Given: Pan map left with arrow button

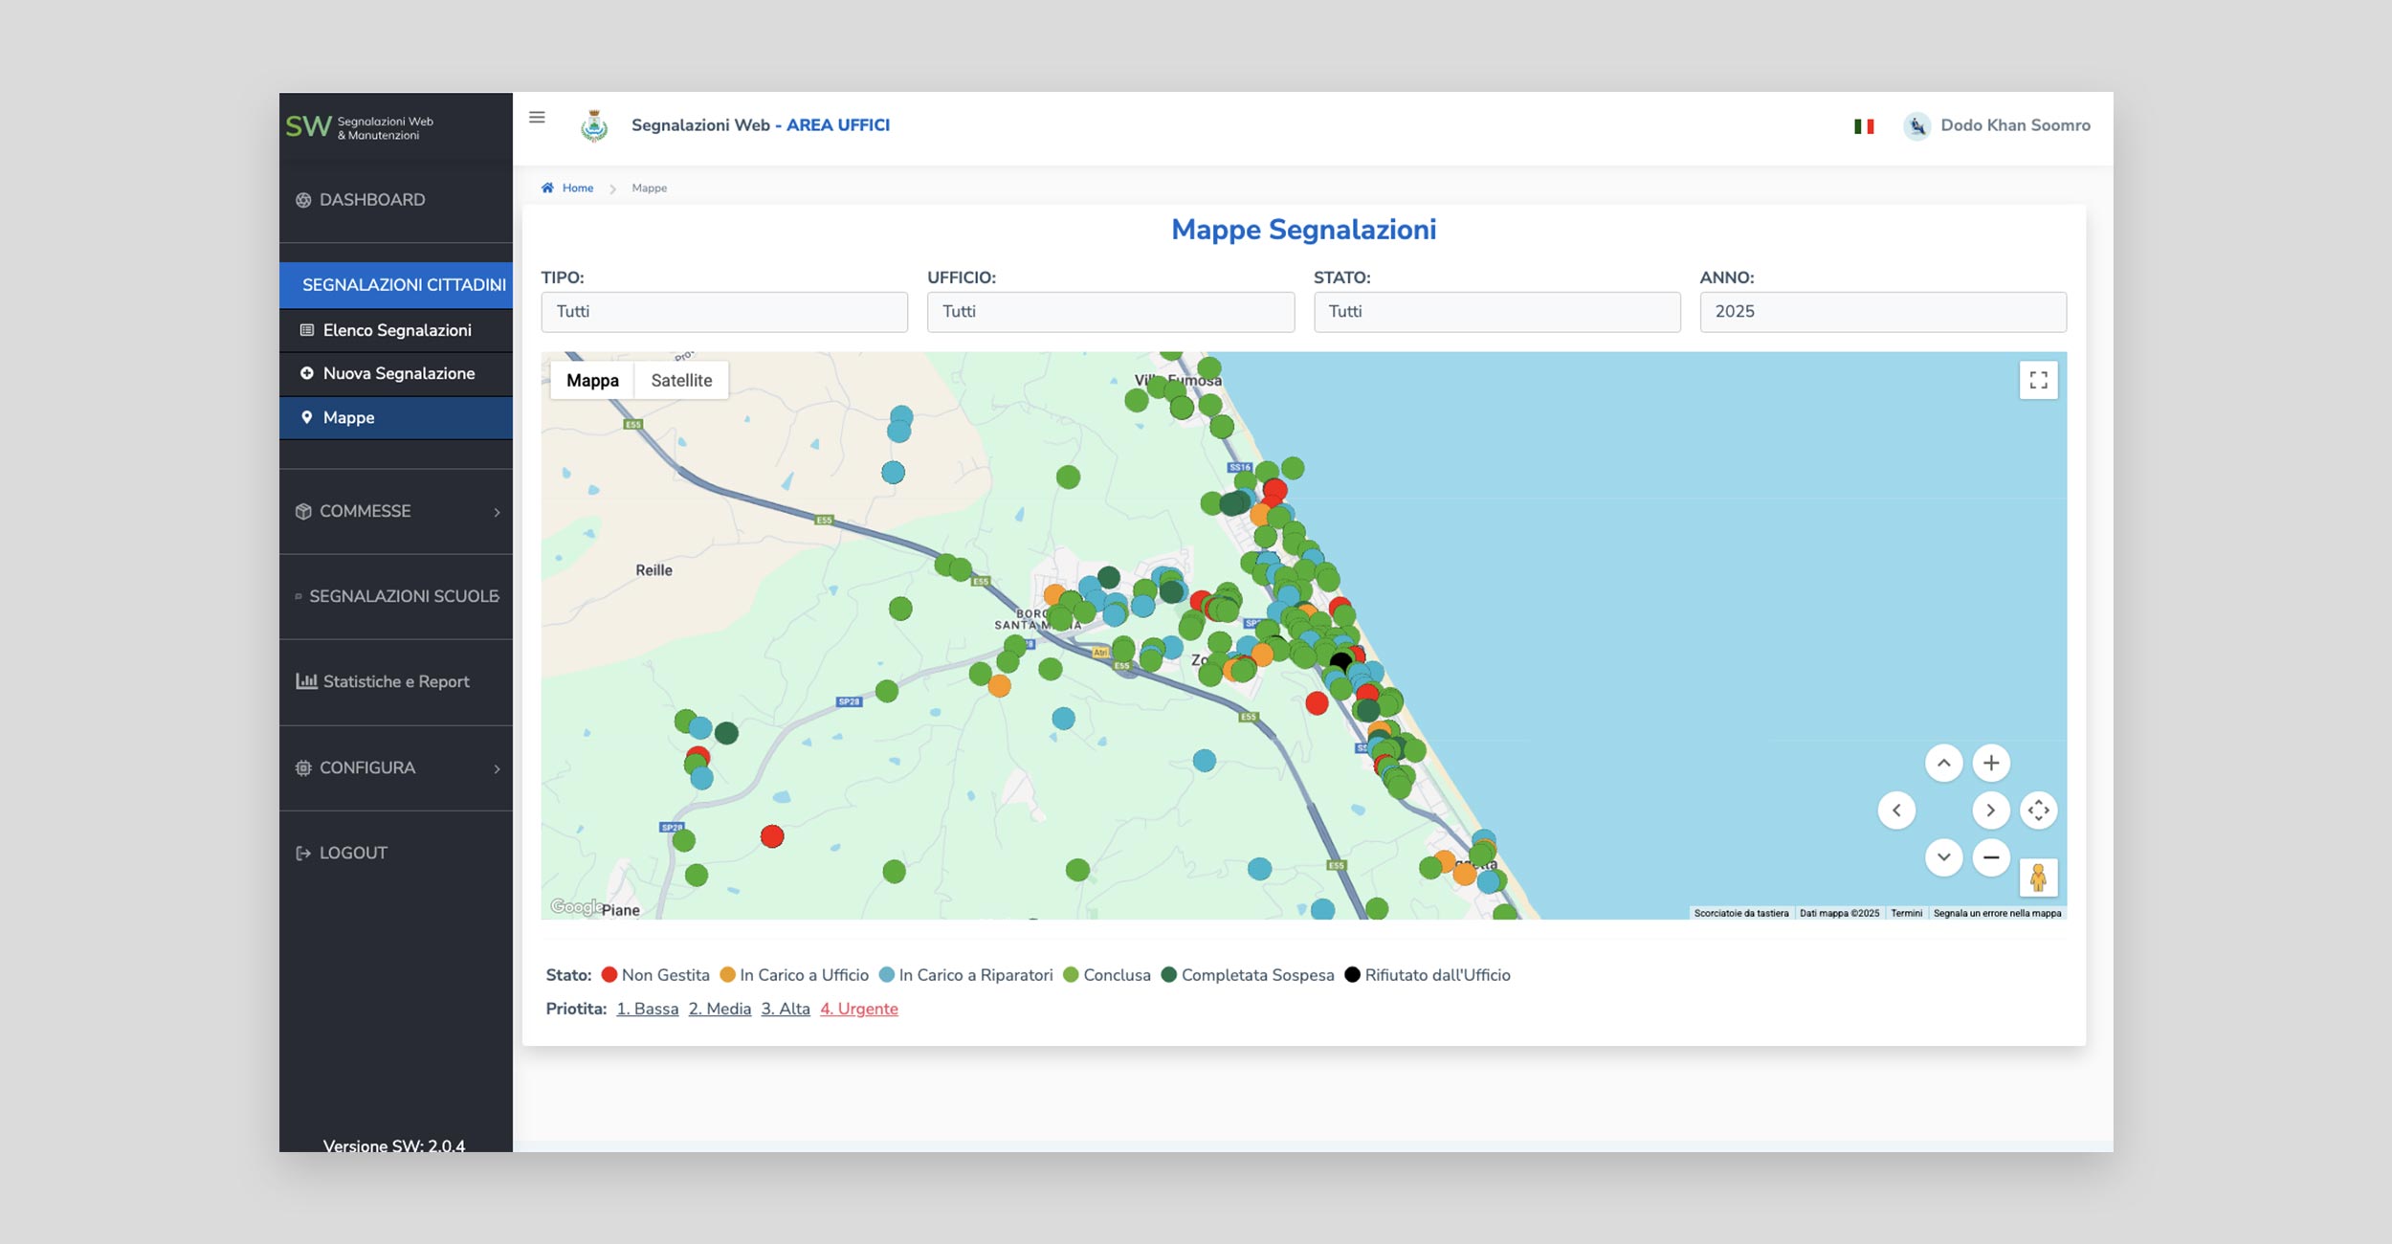Looking at the screenshot, I should pyautogui.click(x=1896, y=811).
